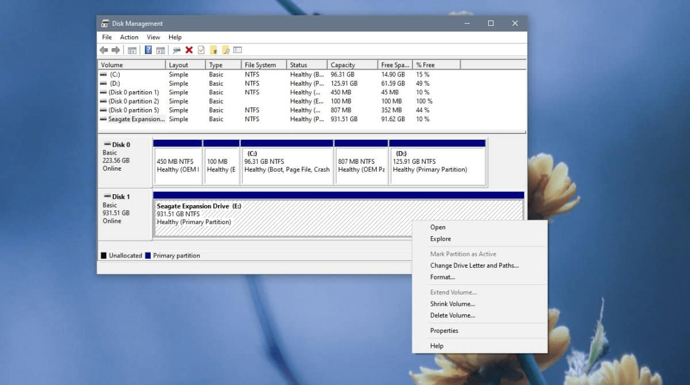The image size is (690, 385).
Task: Select the Seagate Expansion Drive volume row
Action: 131,119
